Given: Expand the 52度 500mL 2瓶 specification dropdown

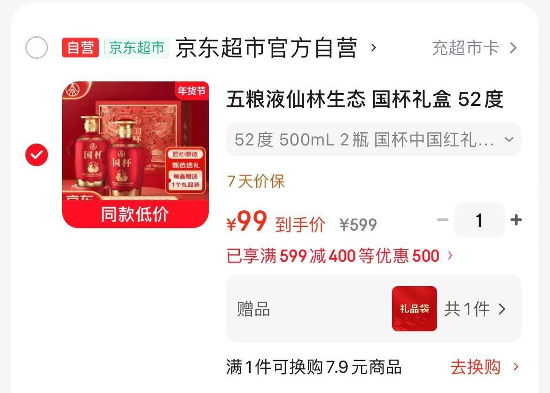Looking at the screenshot, I should pyautogui.click(x=374, y=139).
